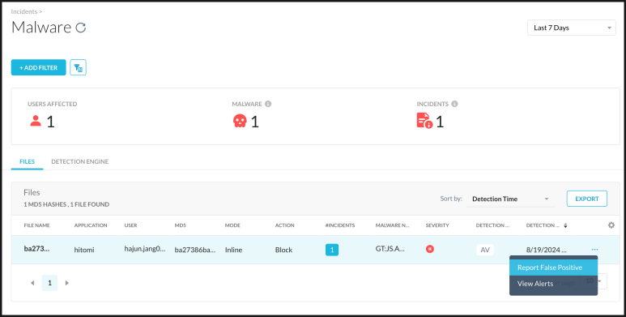Click user cell hajun.jang0...
The width and height of the screenshot is (626, 317).
[144, 249]
